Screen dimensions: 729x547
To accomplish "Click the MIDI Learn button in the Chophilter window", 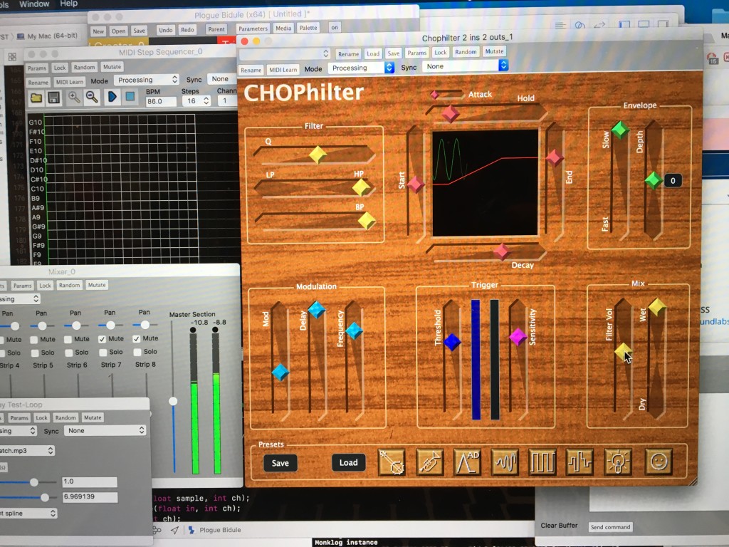I will (283, 70).
